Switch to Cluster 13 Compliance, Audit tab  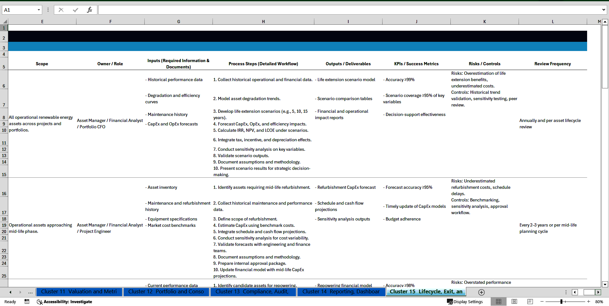[x=253, y=292]
